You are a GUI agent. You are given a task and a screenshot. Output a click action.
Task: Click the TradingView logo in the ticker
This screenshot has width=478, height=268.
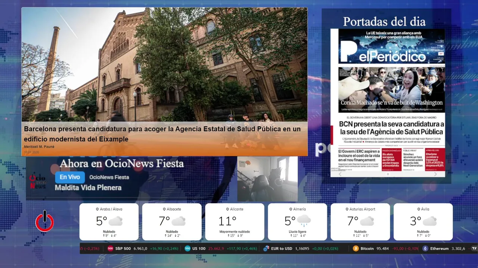474,248
